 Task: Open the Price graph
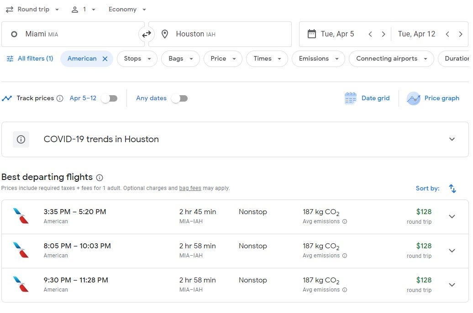click(x=433, y=98)
